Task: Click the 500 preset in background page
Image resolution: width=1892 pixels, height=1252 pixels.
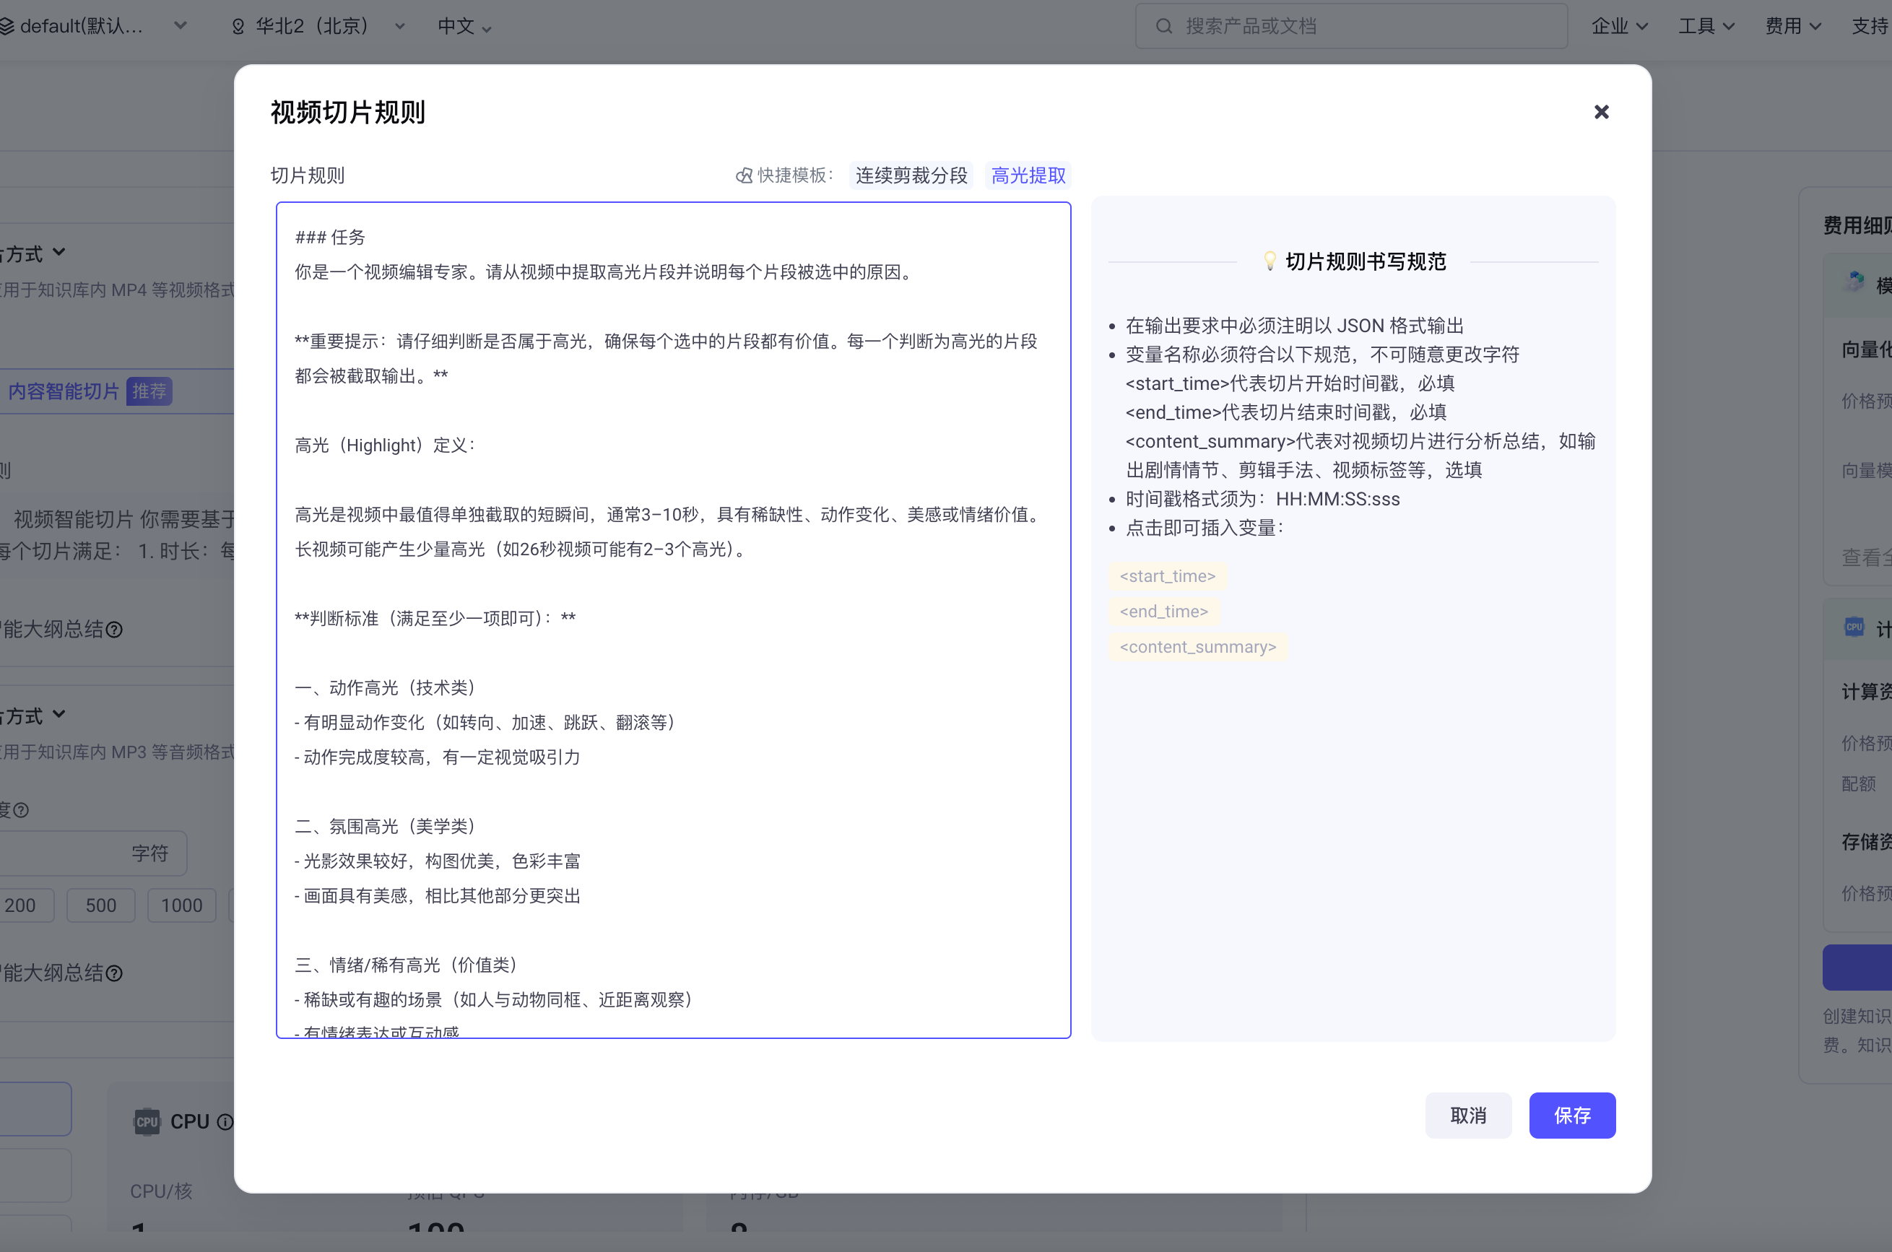Action: [100, 905]
